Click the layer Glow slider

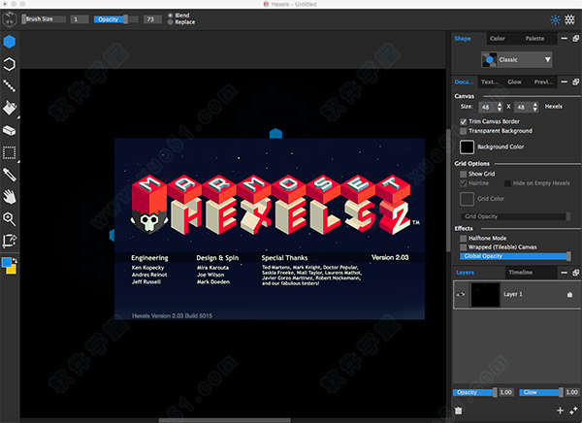[541, 392]
